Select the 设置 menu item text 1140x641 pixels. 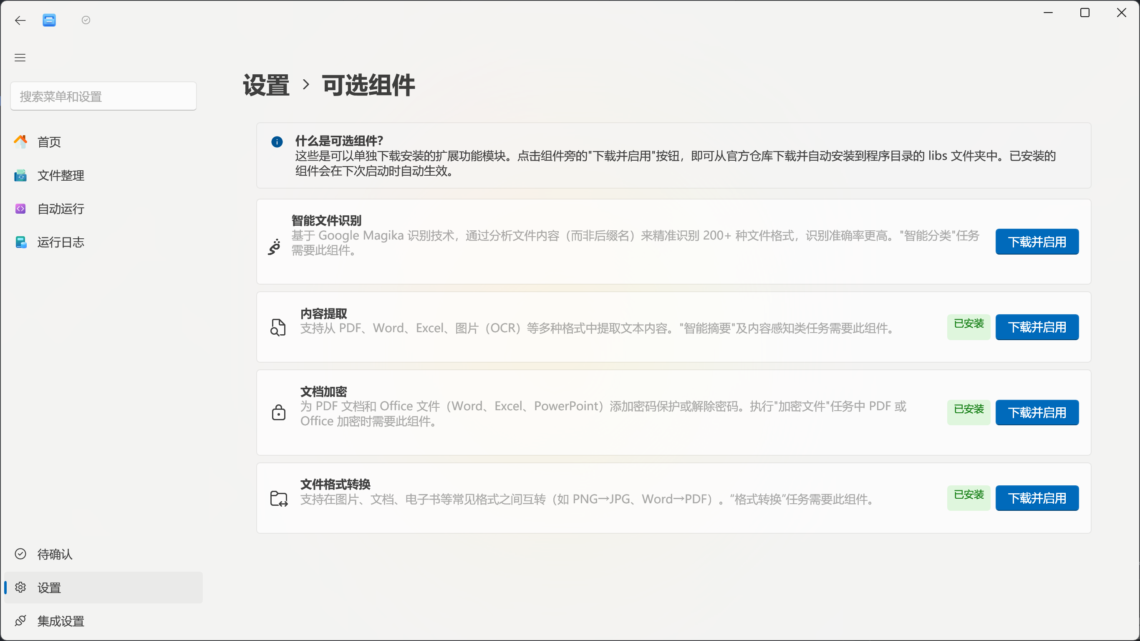pyautogui.click(x=49, y=588)
